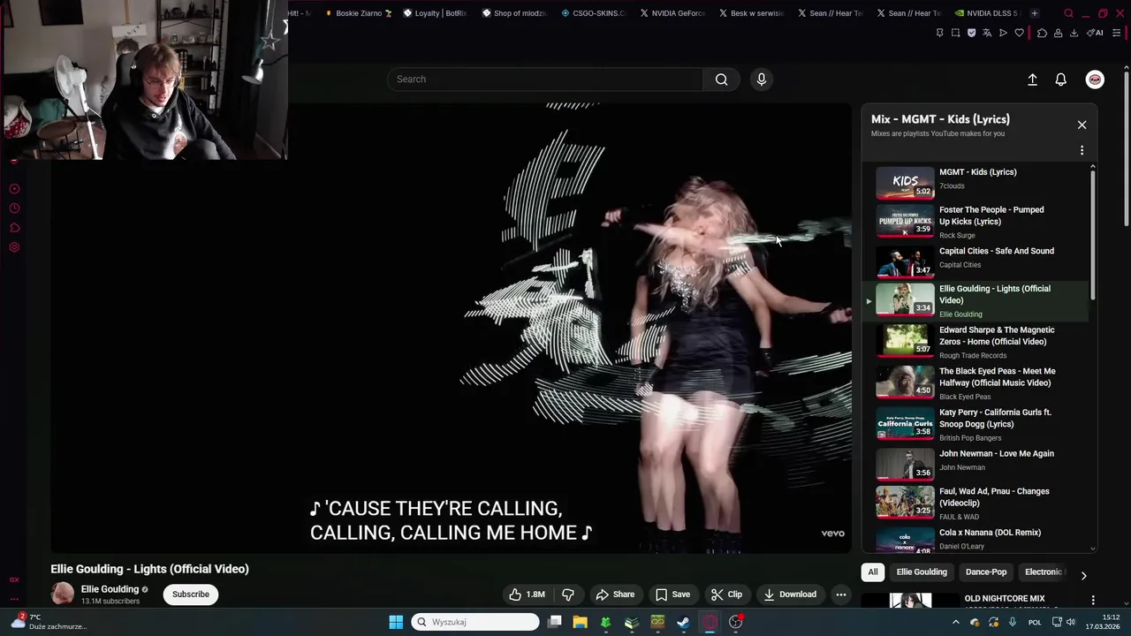The height and width of the screenshot is (636, 1131).
Task: Open Steam from the taskbar
Action: click(x=683, y=622)
